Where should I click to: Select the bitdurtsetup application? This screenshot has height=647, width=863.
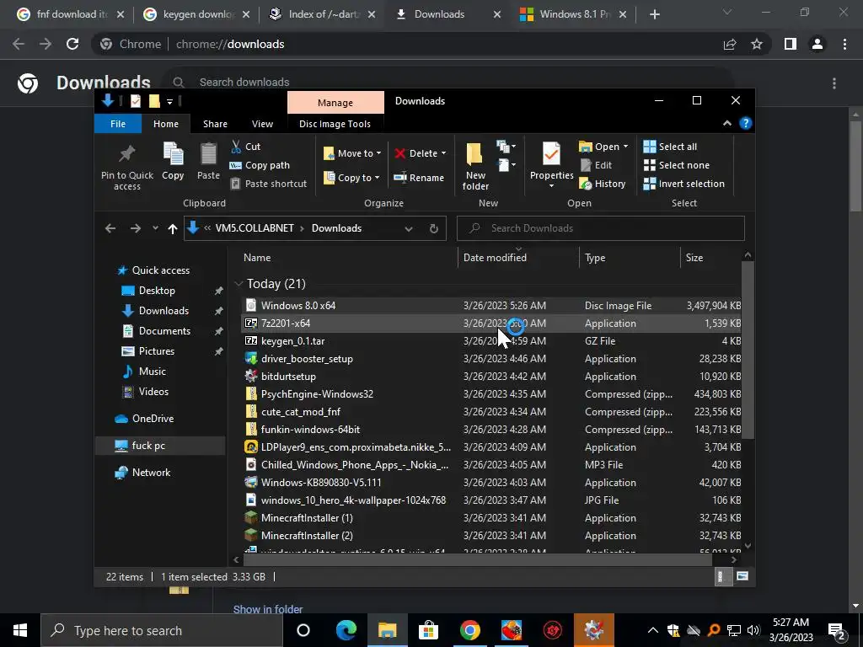[491, 377]
